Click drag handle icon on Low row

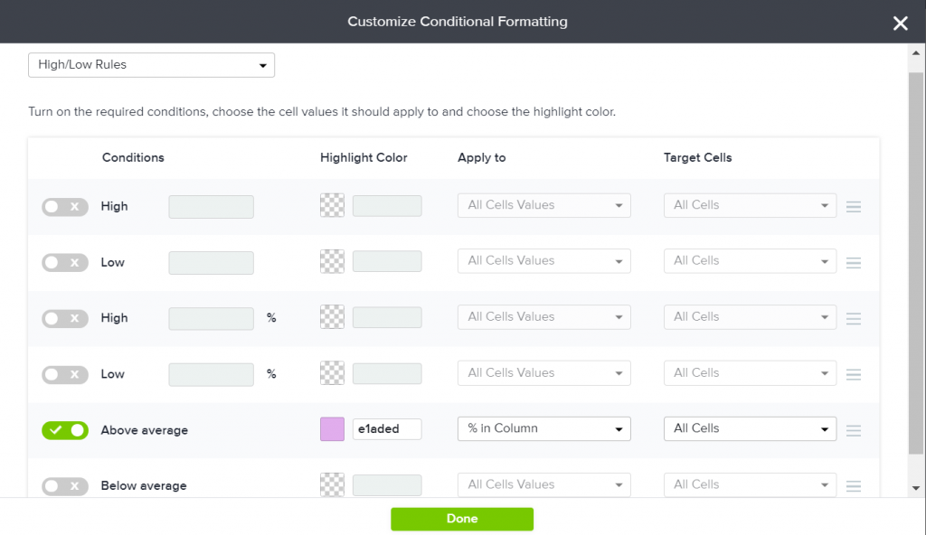853,263
